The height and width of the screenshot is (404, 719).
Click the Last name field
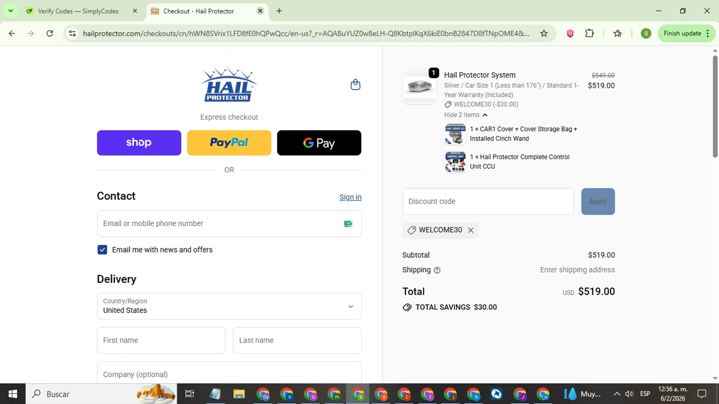coord(297,340)
